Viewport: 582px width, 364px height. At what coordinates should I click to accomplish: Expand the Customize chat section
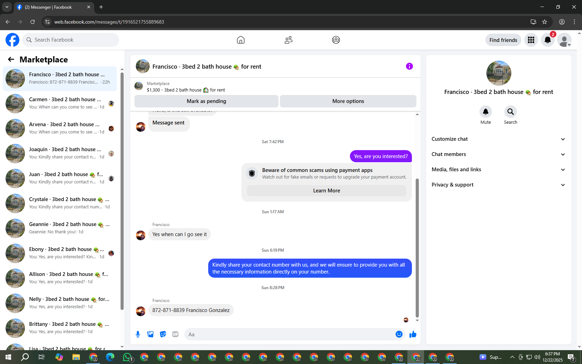[x=499, y=139]
